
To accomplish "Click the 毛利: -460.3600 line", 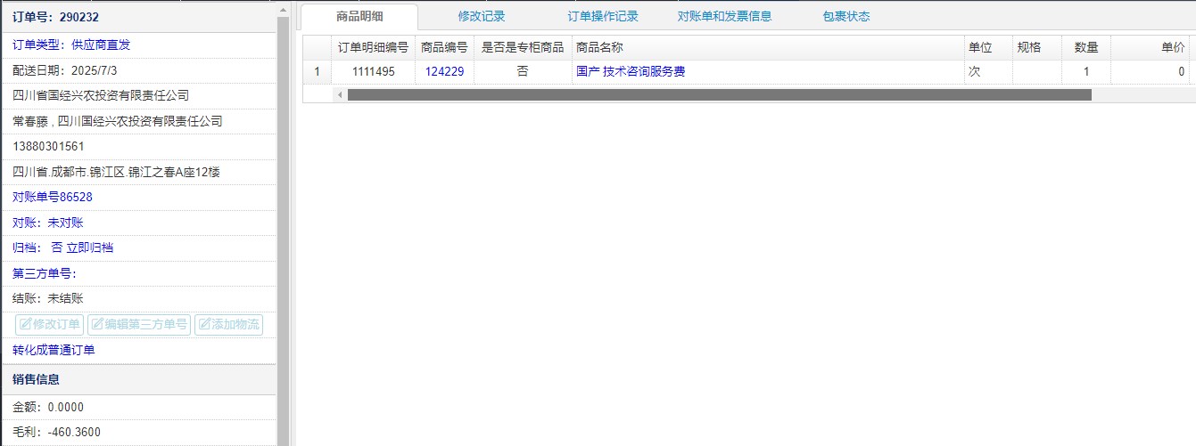I will click(56, 433).
